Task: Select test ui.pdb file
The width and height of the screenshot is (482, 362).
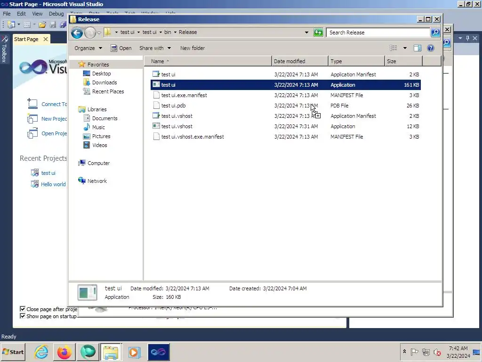Action: click(286, 106)
